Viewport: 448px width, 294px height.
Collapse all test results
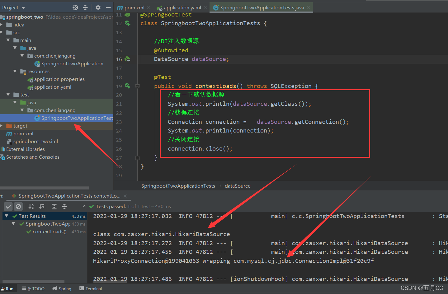[64, 206]
